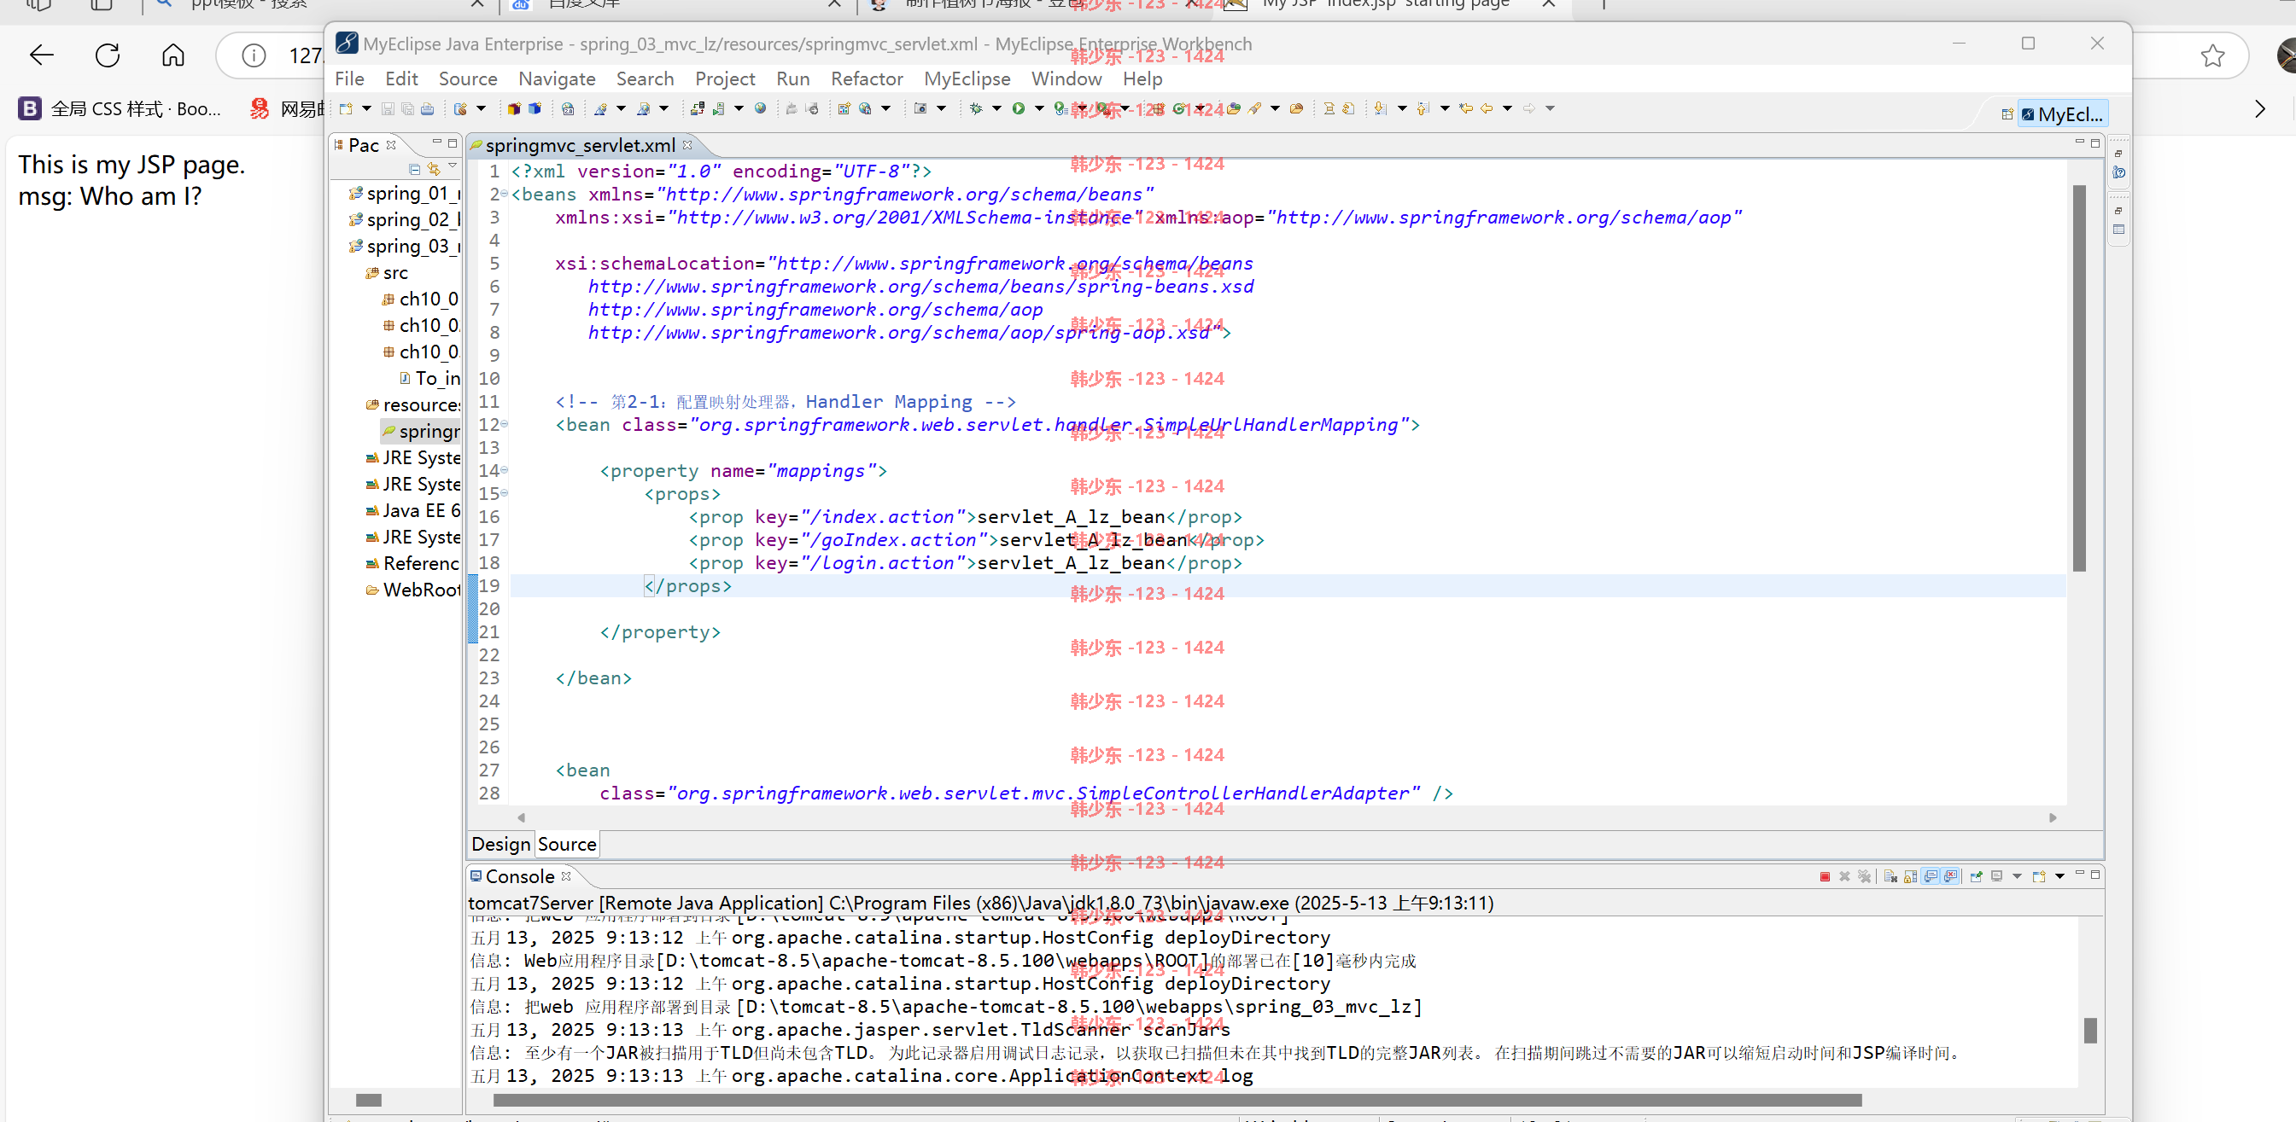Collapse the beans element fold on line 2
Screen dimensions: 2296x1122
pyautogui.click(x=504, y=195)
